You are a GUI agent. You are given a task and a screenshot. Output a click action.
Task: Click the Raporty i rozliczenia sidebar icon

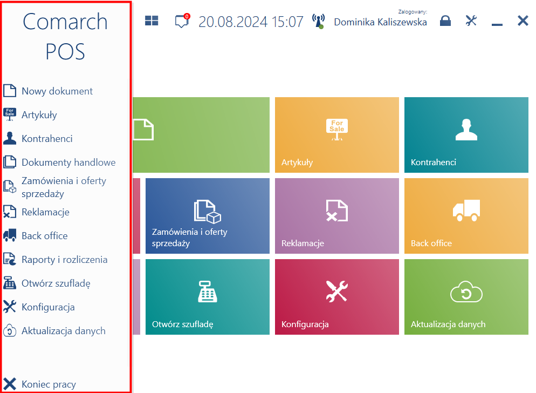pos(10,259)
